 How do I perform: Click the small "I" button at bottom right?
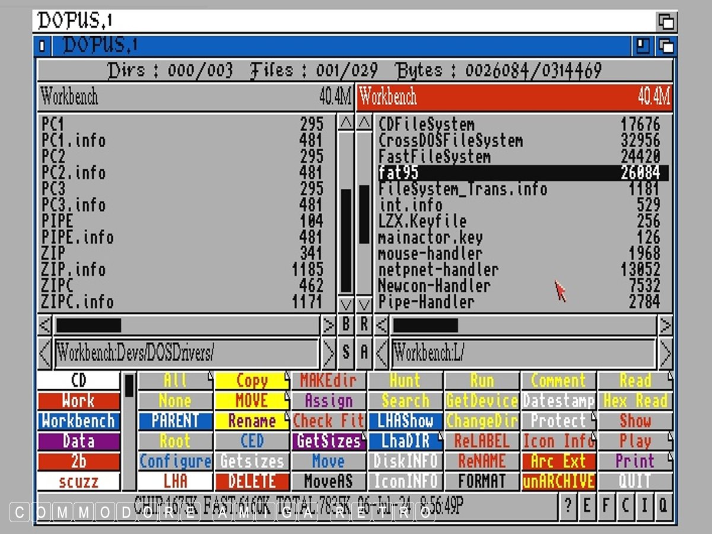click(x=644, y=506)
